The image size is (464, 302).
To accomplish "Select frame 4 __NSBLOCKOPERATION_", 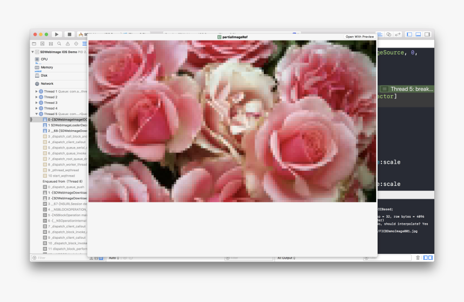I will point(59,210).
